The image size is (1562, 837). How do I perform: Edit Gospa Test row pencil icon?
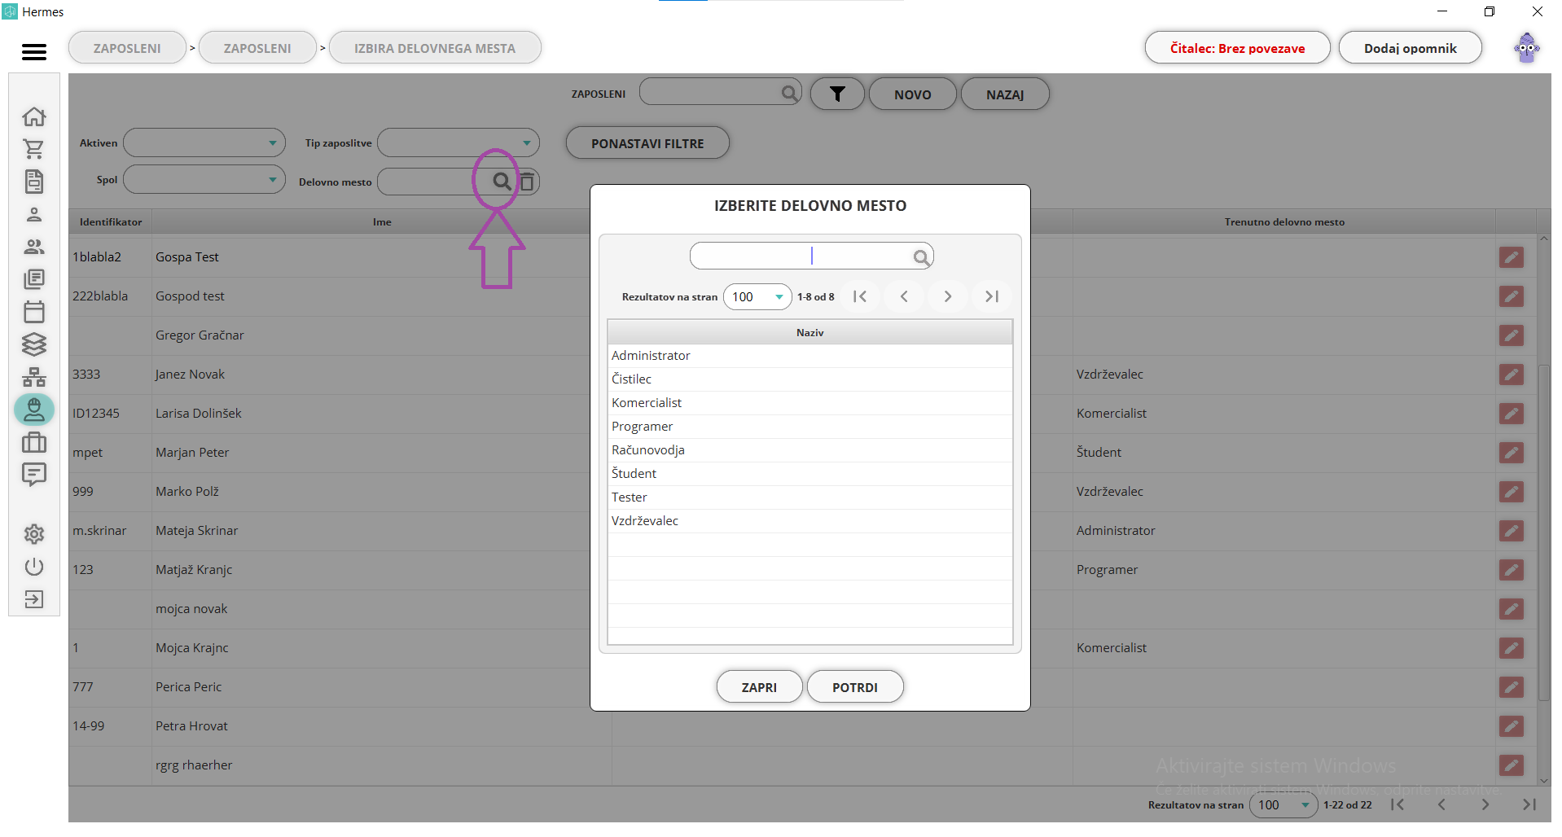(1512, 257)
